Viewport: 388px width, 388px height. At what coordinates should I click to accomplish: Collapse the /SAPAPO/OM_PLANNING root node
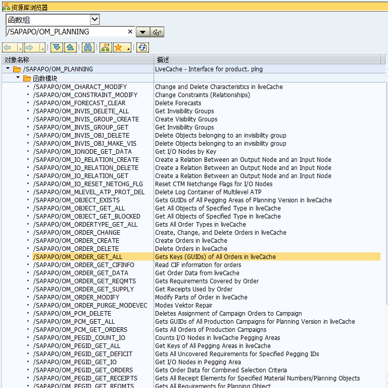[x=8, y=68]
